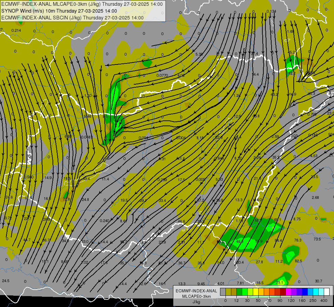Click the pure yellow legend swatch

tap(256, 292)
